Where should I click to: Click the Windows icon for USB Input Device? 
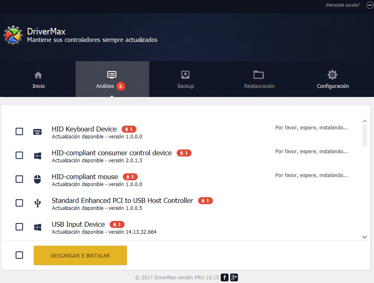pyautogui.click(x=37, y=227)
